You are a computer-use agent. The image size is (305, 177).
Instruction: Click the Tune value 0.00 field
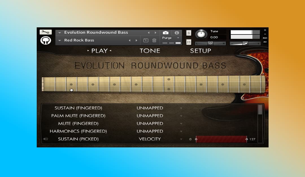pos(214,37)
